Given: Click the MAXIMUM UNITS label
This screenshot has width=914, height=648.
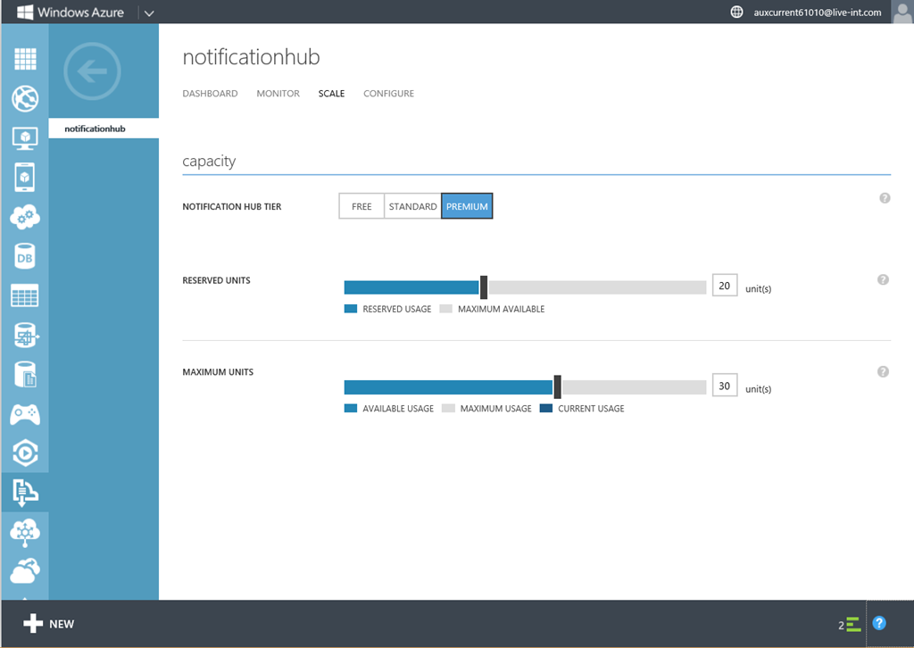Looking at the screenshot, I should (x=218, y=372).
